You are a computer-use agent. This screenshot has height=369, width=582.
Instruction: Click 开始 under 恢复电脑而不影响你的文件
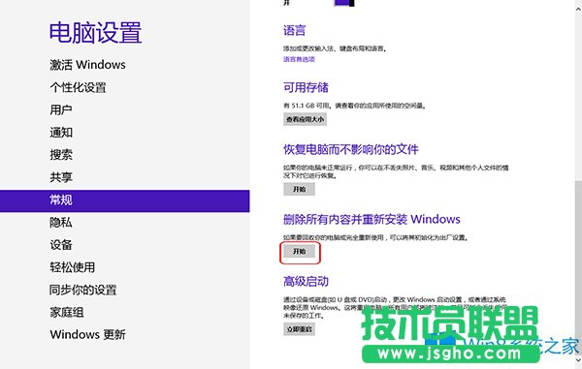[x=299, y=189]
